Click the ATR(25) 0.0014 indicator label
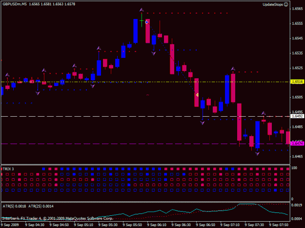The width and height of the screenshot is (305, 228). coord(41,206)
